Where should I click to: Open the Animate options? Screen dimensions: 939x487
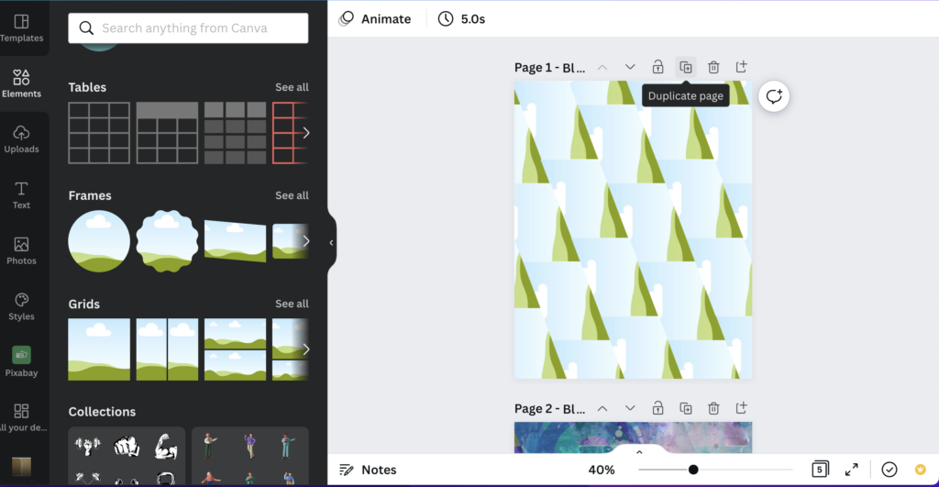coord(375,18)
